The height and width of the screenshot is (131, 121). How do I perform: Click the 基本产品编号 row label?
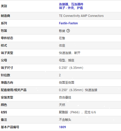(10, 127)
